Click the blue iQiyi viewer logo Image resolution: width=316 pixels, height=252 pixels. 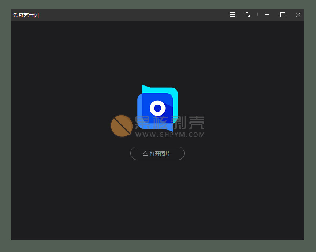(157, 108)
